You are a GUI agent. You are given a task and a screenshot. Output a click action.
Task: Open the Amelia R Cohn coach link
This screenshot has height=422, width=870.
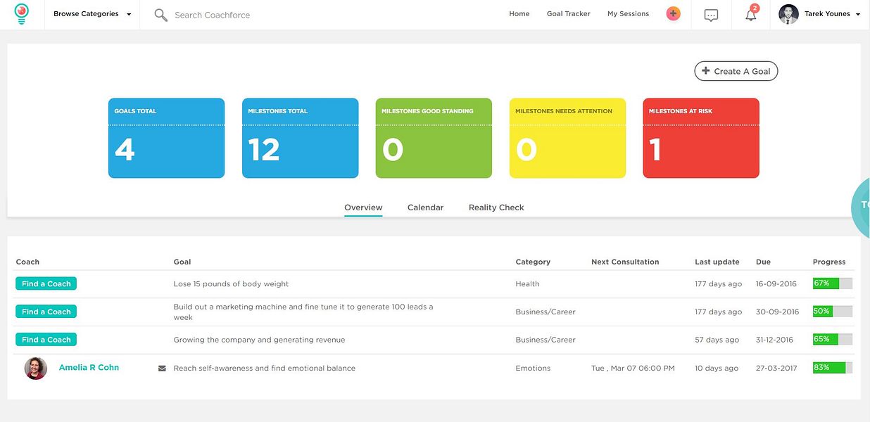(x=89, y=367)
